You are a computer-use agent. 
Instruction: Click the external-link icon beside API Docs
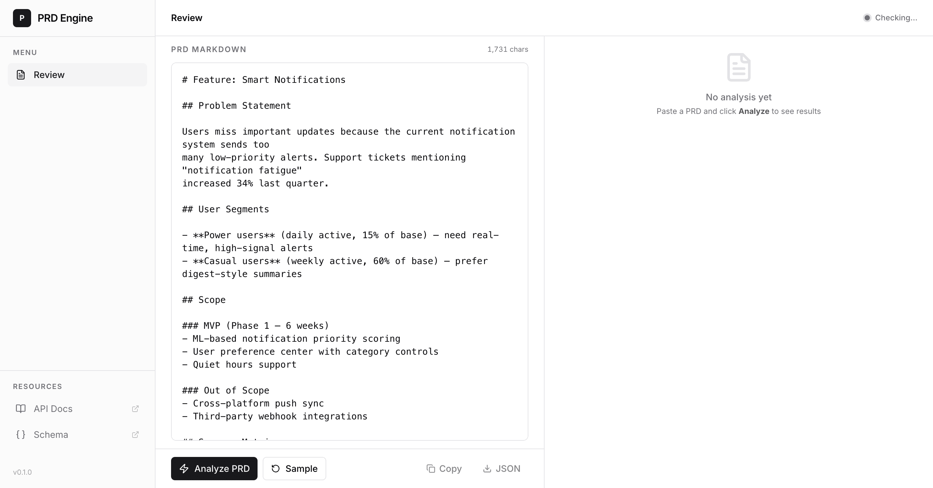135,409
